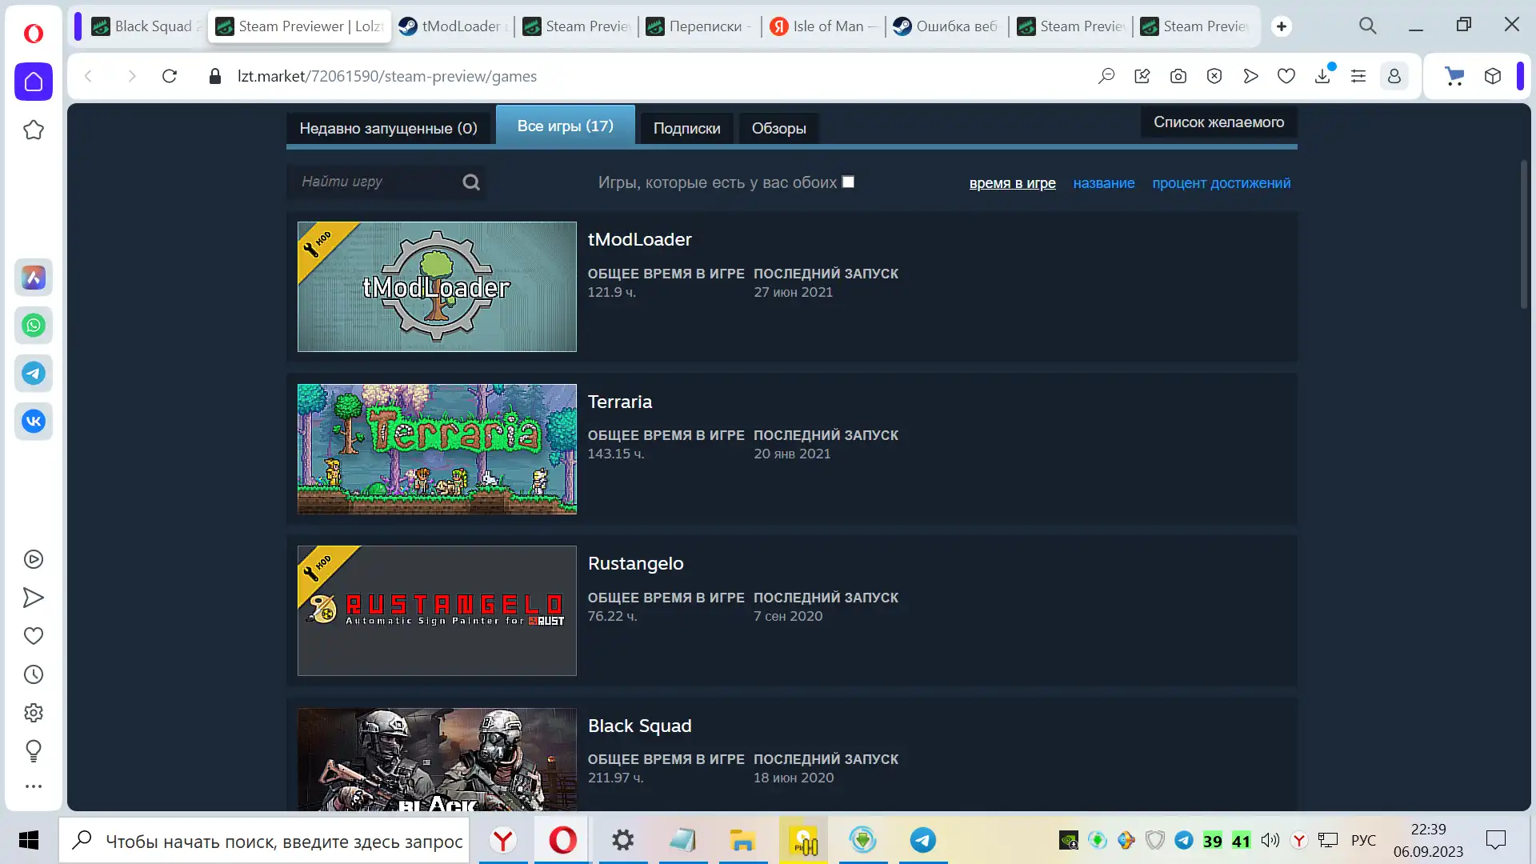Open downloads icon in the toolbar
1536x864 pixels.
1322,76
